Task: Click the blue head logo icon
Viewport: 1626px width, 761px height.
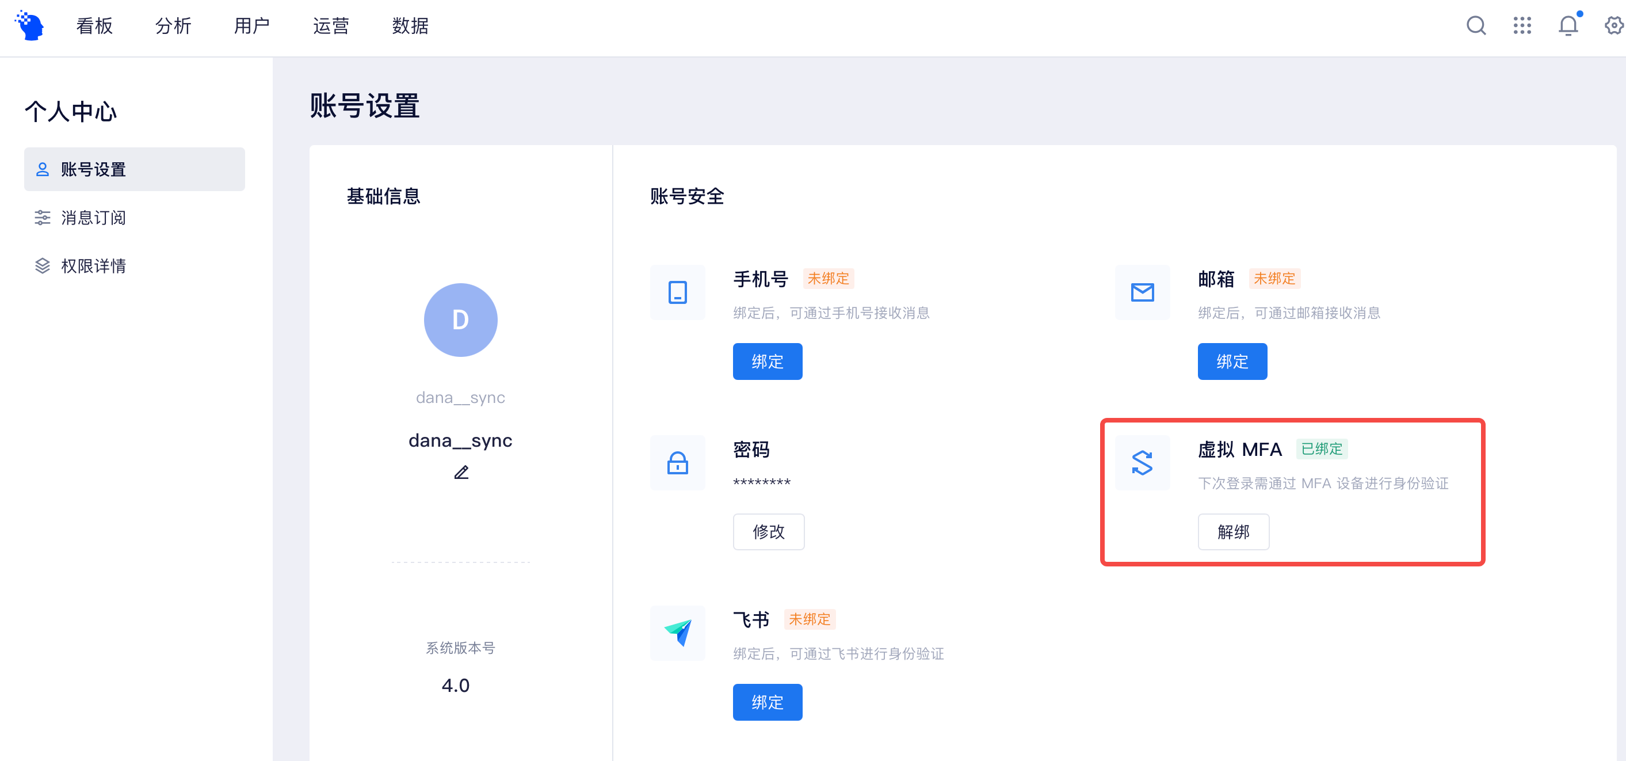Action: [x=30, y=26]
